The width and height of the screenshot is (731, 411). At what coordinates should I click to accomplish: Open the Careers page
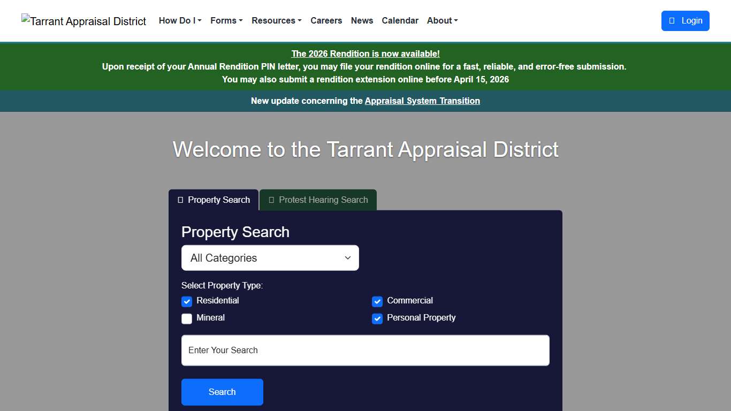(x=326, y=20)
